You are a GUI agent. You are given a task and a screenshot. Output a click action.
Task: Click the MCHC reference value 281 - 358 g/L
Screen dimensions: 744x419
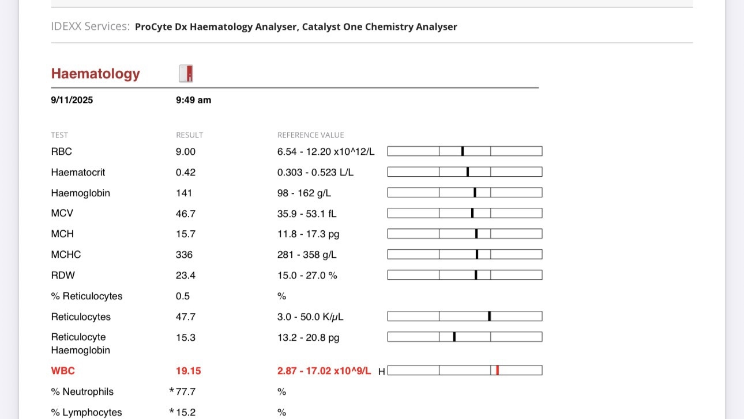[x=306, y=255]
